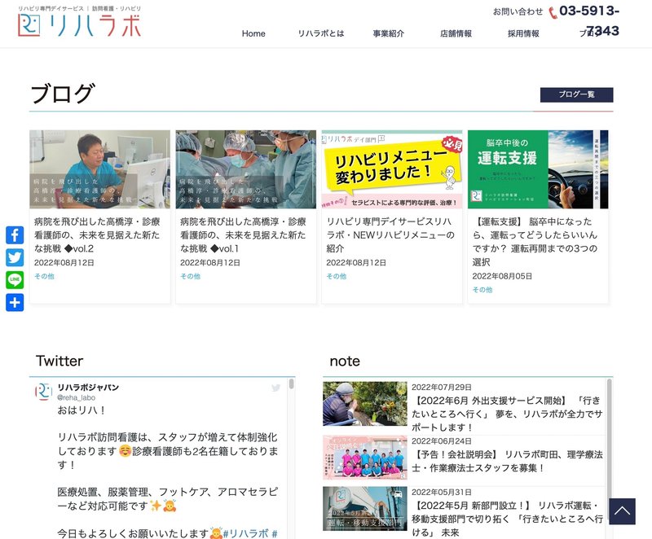Open 運転支援 green thumbnail
Screen dimensions: 652x539
point(538,169)
